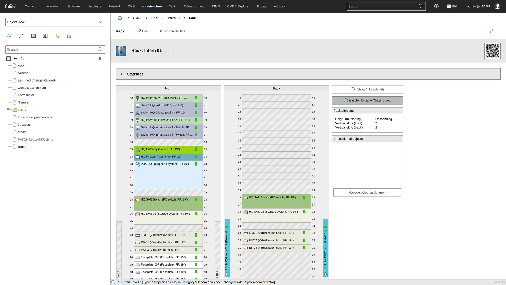506x285 pixels.
Task: Click the fullscreen expand icon in sidebar
Action: [21, 36]
